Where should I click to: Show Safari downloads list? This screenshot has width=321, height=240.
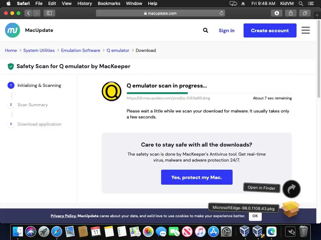276,13
